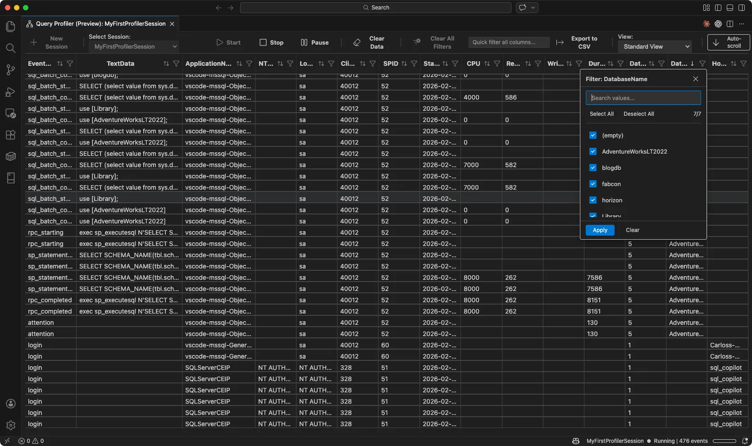This screenshot has width=752, height=446.
Task: Click Deselect All in the filter dialog
Action: (638, 114)
